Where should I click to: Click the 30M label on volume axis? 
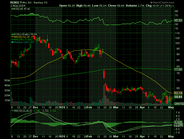click(x=7, y=90)
